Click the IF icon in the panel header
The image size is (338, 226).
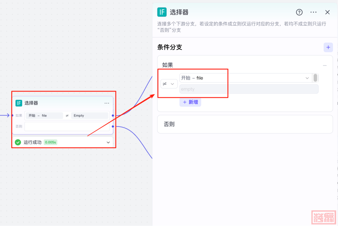pyautogui.click(x=162, y=12)
